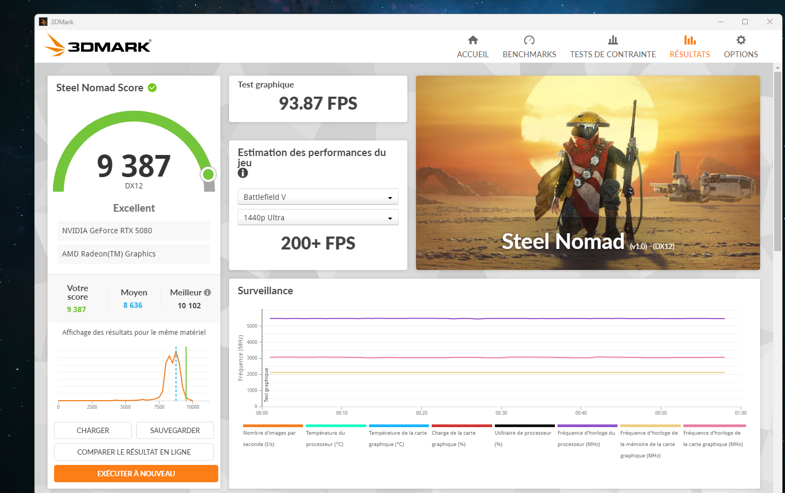Screen dimensions: 785x493
Task: Click the average score 8 636
Action: tap(133, 305)
